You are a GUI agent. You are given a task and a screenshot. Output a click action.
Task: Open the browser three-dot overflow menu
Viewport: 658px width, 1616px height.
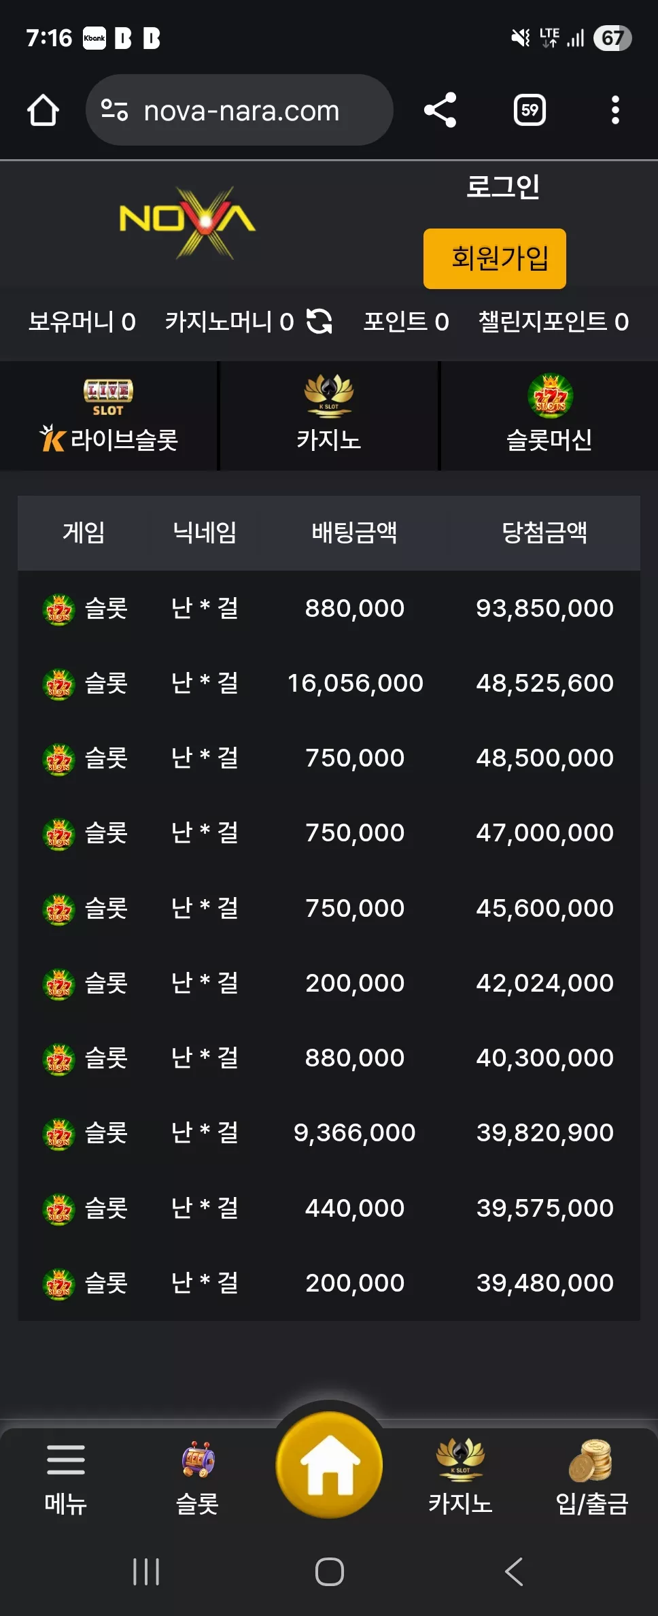pyautogui.click(x=615, y=110)
